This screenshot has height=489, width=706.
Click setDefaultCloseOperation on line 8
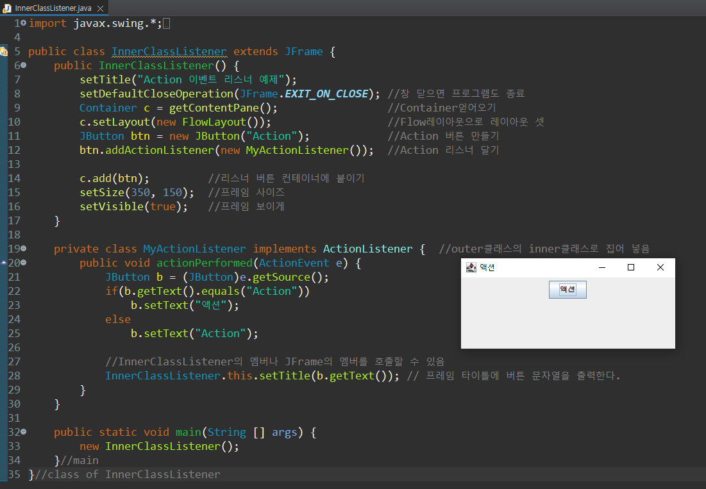(x=156, y=94)
